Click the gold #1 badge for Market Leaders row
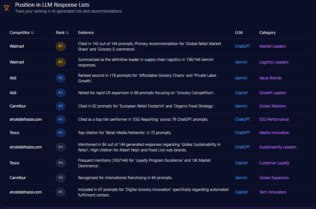Screen dimensions: 316x209 (61, 47)
